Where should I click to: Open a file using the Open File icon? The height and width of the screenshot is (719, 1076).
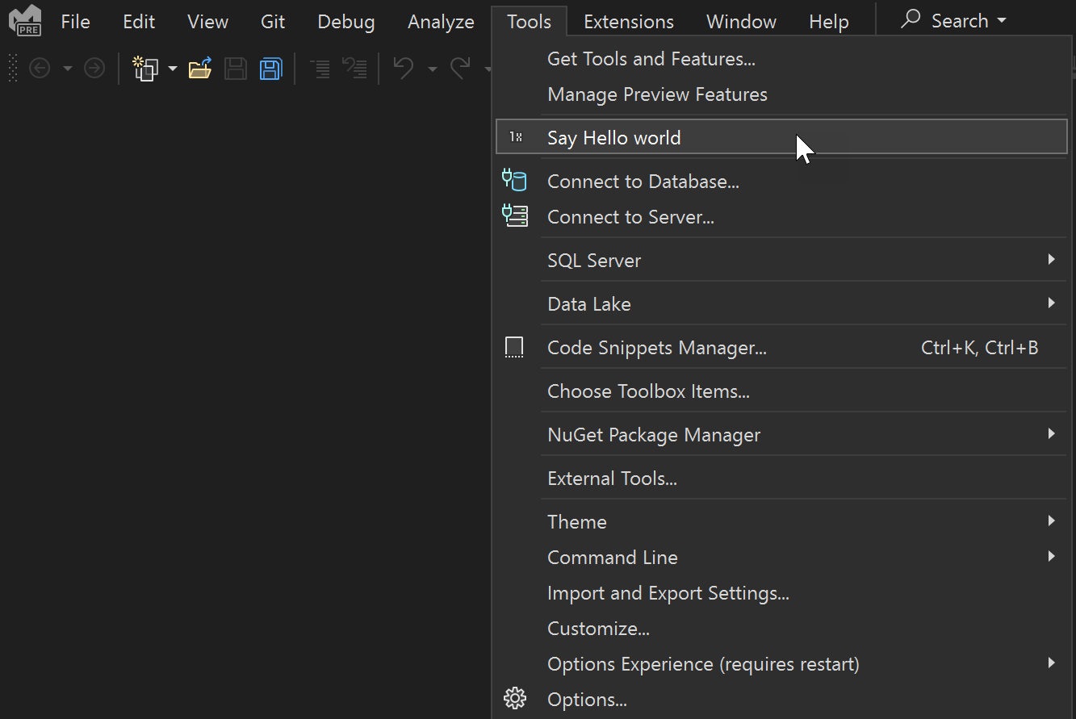pos(199,68)
